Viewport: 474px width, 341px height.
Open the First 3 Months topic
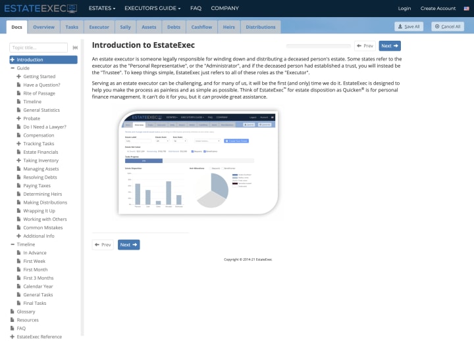38,278
